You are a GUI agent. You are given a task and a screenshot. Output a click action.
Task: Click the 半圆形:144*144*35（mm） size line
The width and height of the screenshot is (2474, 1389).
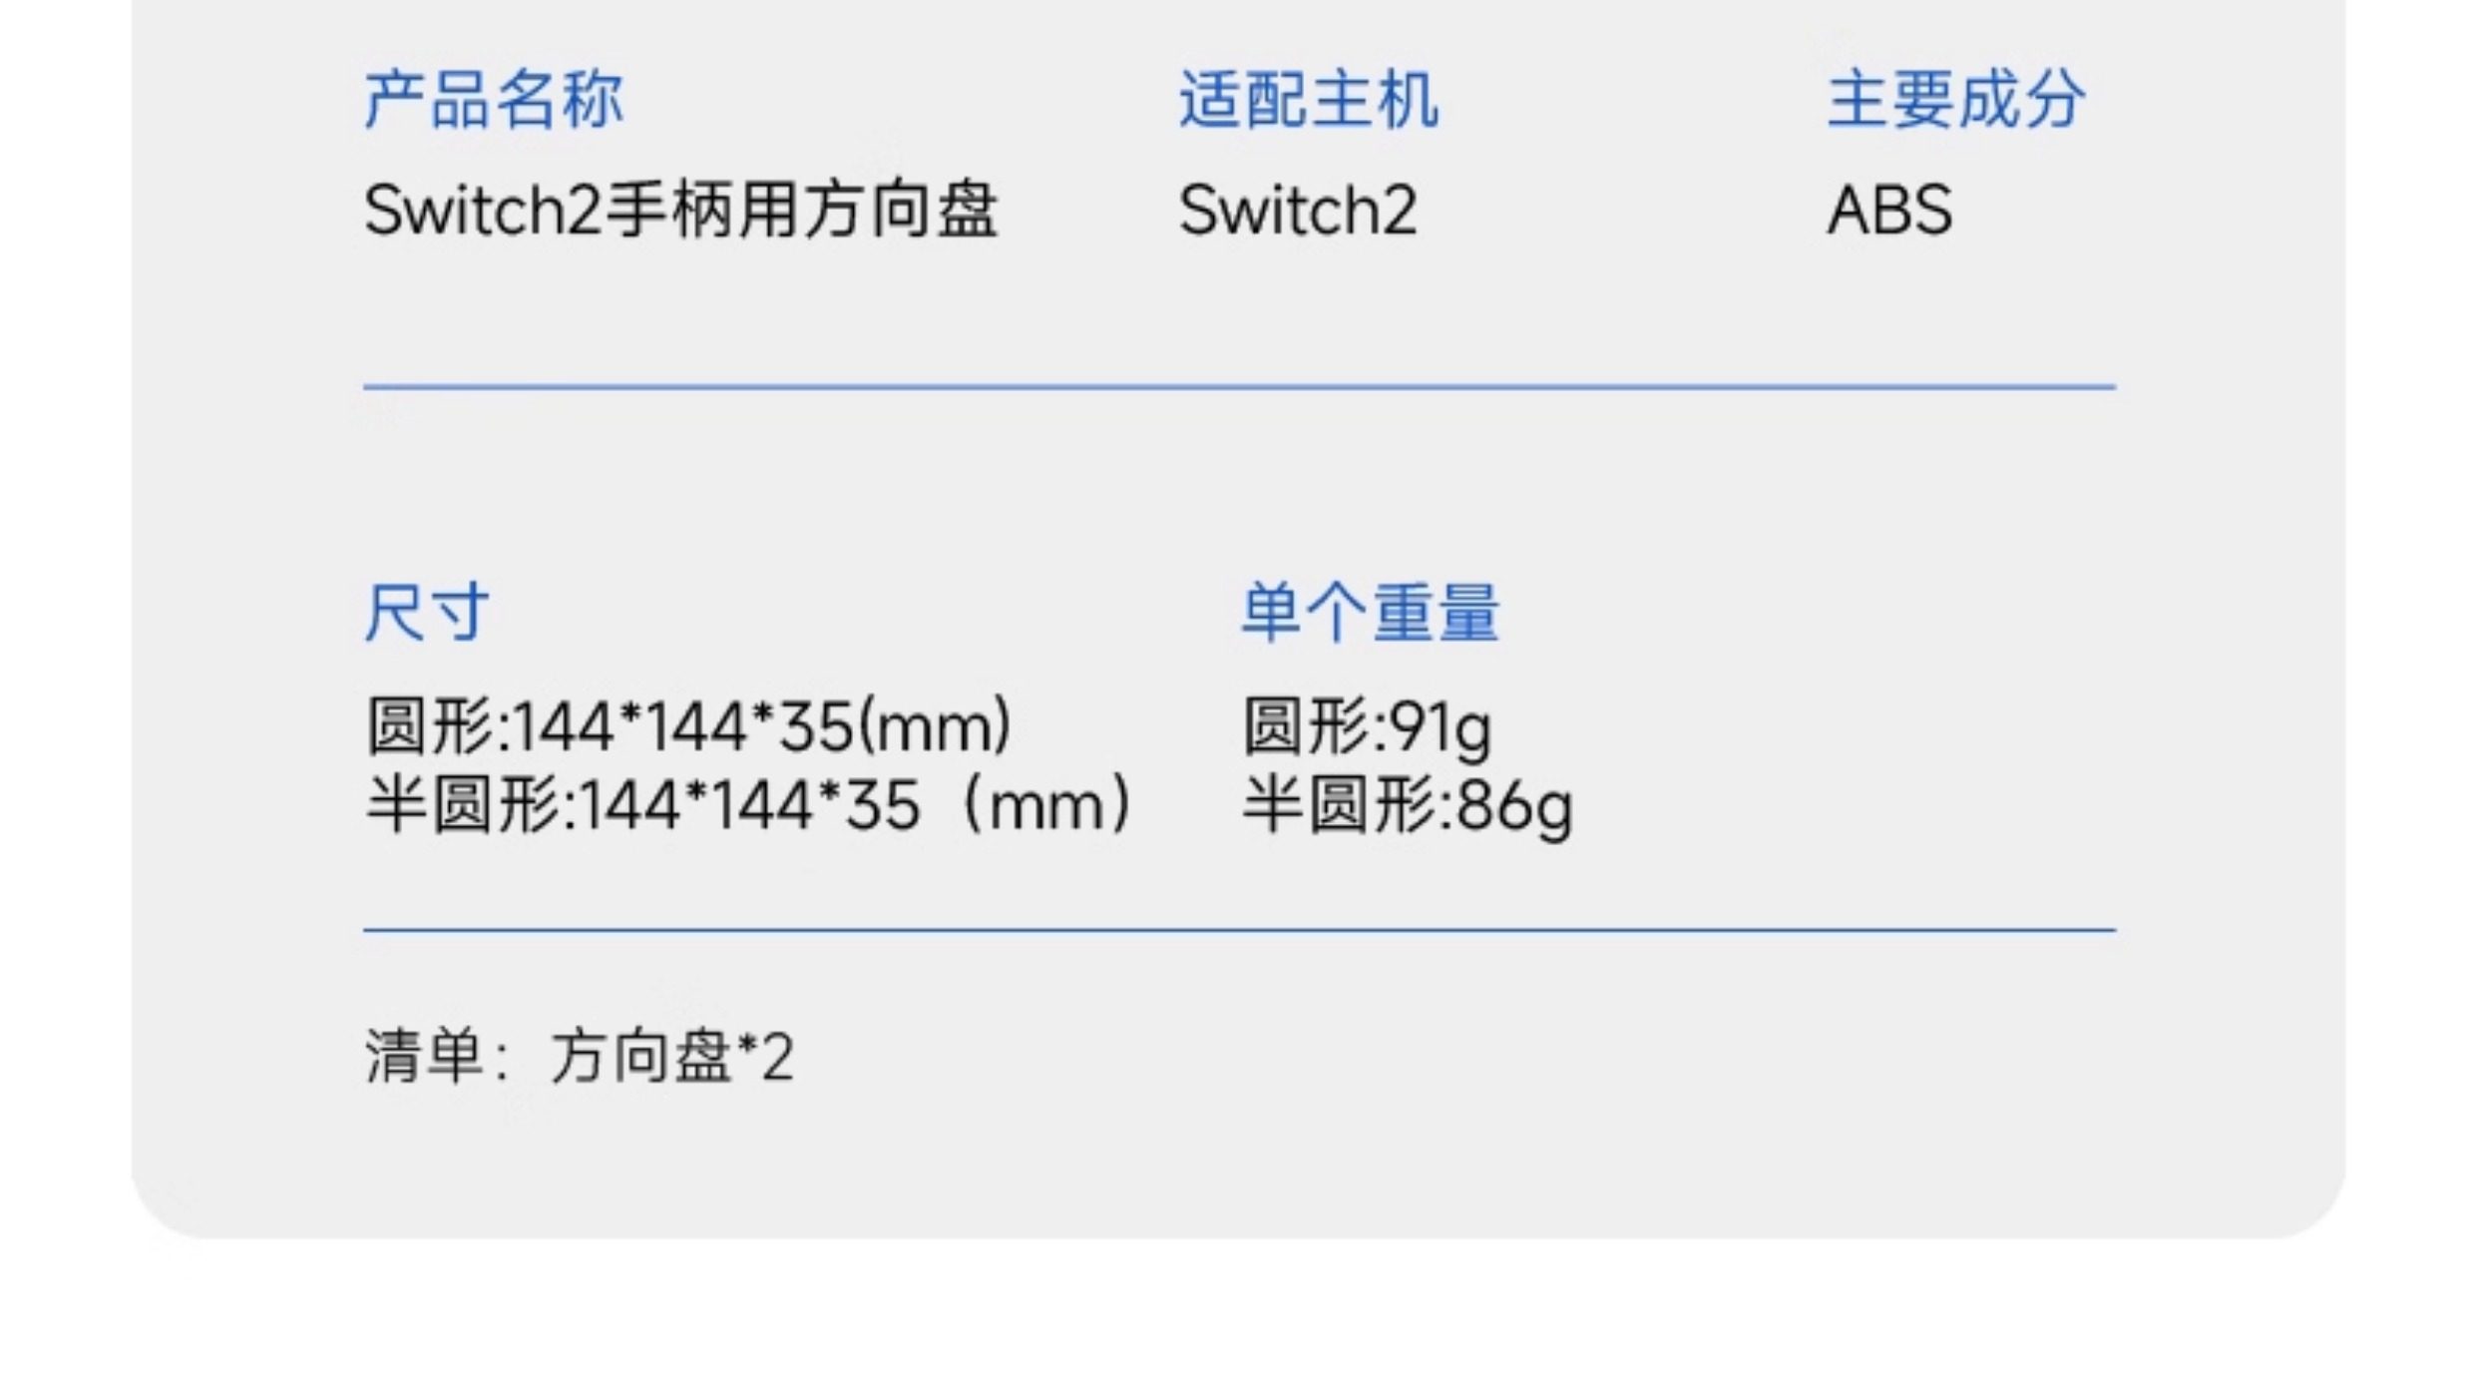[x=750, y=804]
